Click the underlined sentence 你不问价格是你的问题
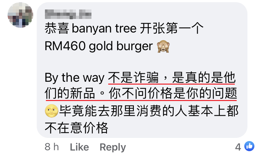This screenshot has width=262, height=154. pos(173,93)
